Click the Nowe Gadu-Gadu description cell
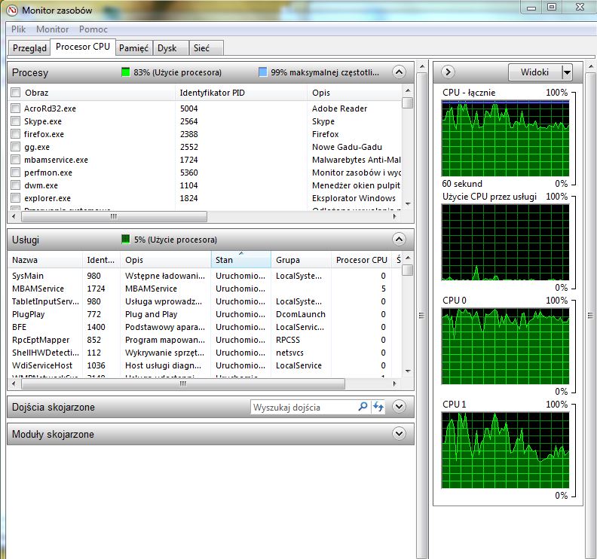Image resolution: width=597 pixels, height=559 pixels. [347, 147]
